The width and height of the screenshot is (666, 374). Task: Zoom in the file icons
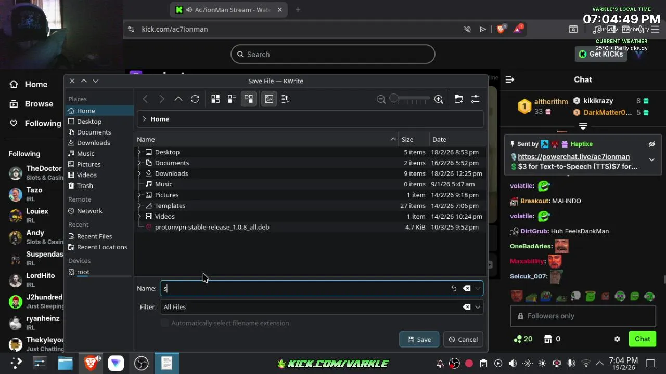click(x=439, y=99)
